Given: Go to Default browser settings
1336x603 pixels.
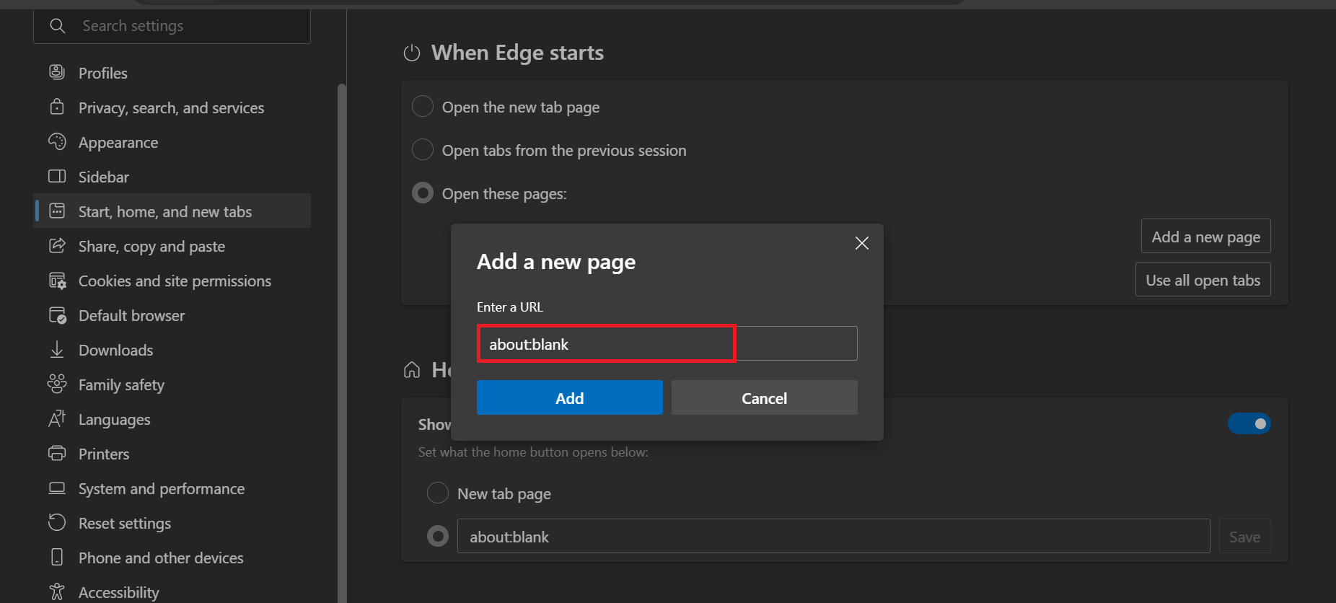Looking at the screenshot, I should coord(172,315).
